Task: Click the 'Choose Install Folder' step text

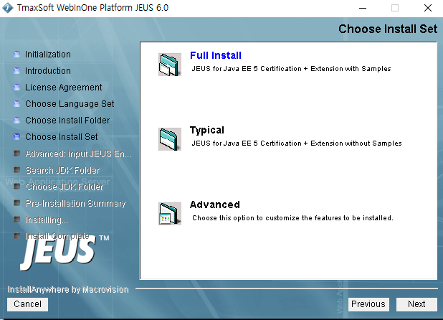Action: pos(67,120)
